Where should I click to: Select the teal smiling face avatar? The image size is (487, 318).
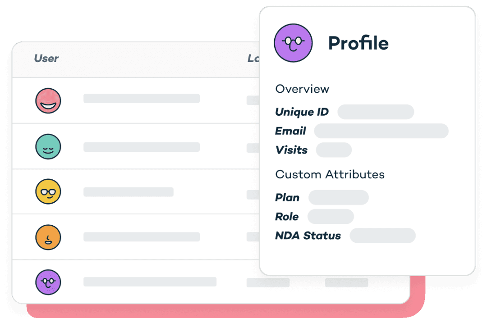(48, 146)
